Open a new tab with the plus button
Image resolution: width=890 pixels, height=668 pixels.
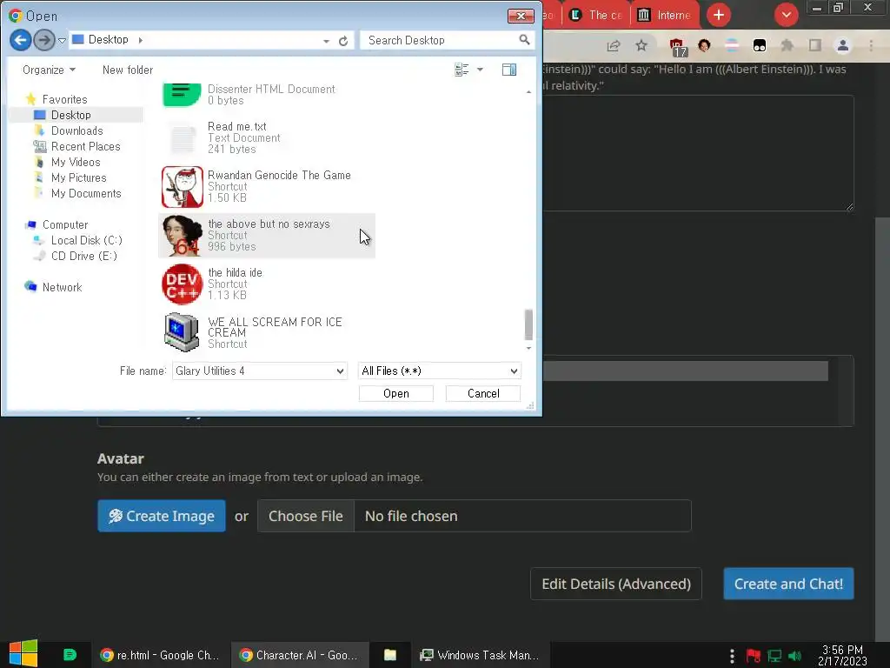point(719,15)
